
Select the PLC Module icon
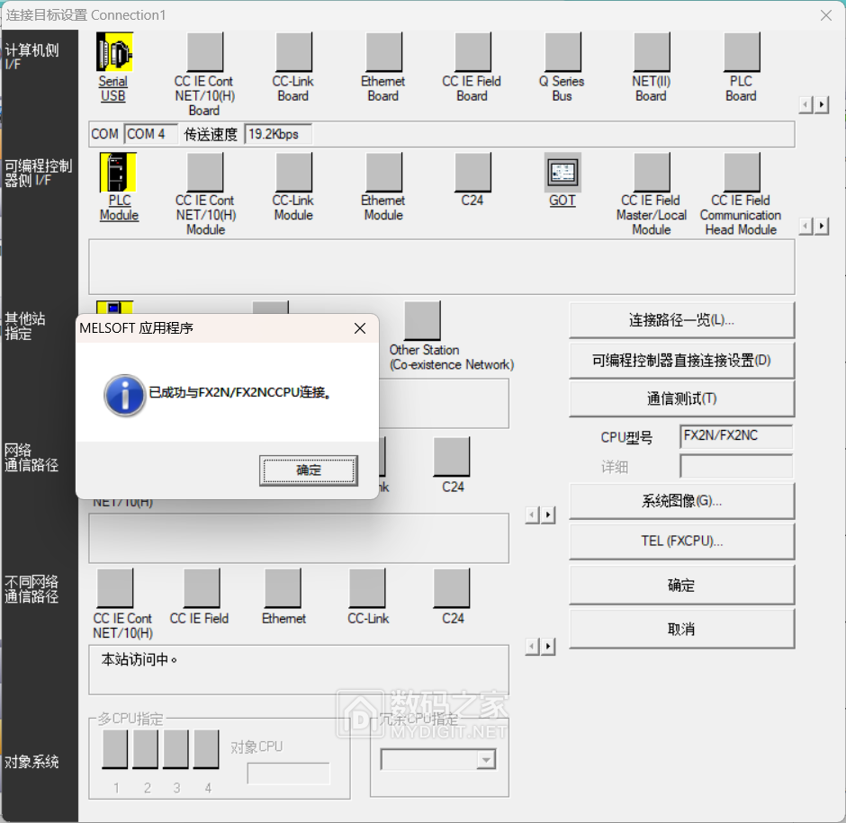click(x=118, y=172)
